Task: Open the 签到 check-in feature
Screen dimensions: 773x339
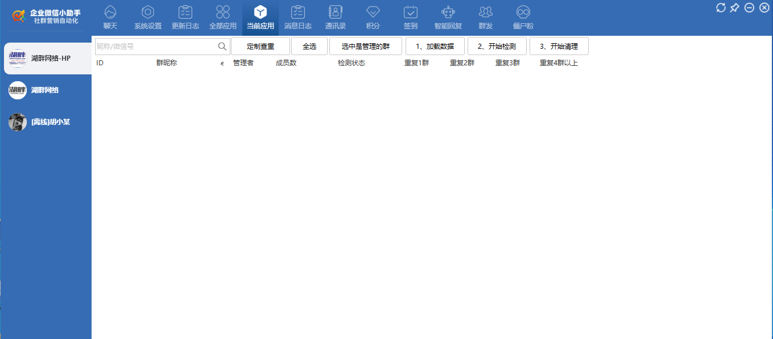Action: click(x=410, y=17)
